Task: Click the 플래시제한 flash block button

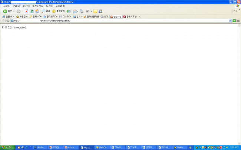Action: [x=130, y=17]
